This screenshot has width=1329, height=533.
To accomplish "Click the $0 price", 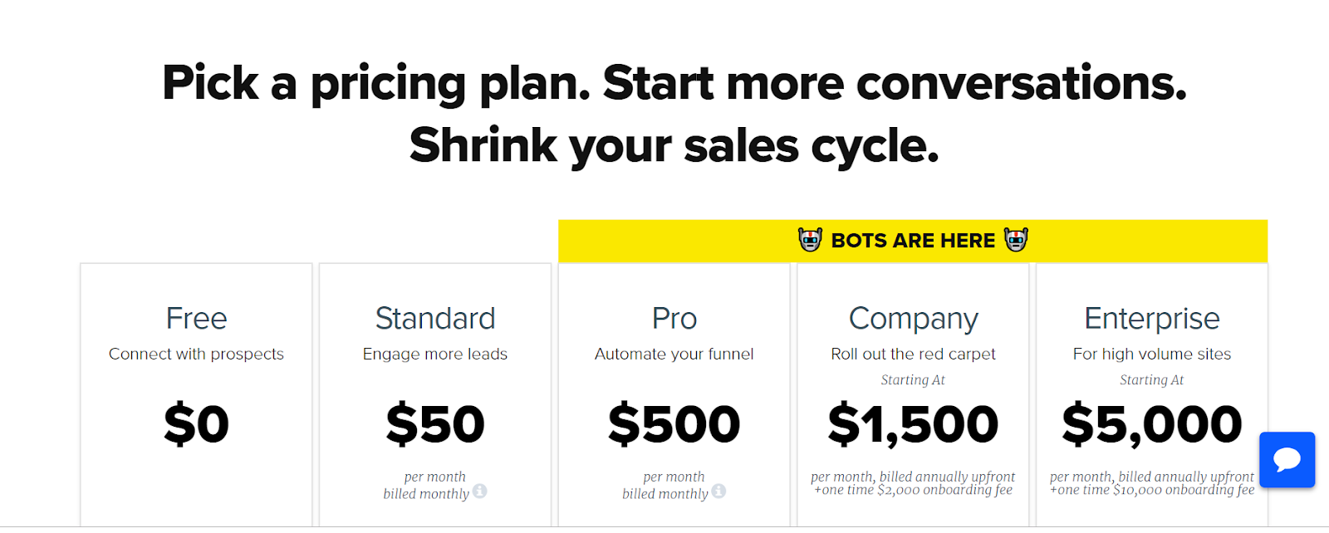I will tap(196, 424).
